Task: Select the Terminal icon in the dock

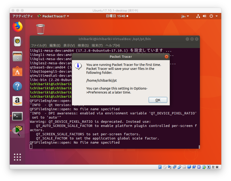Action: (x=17, y=116)
